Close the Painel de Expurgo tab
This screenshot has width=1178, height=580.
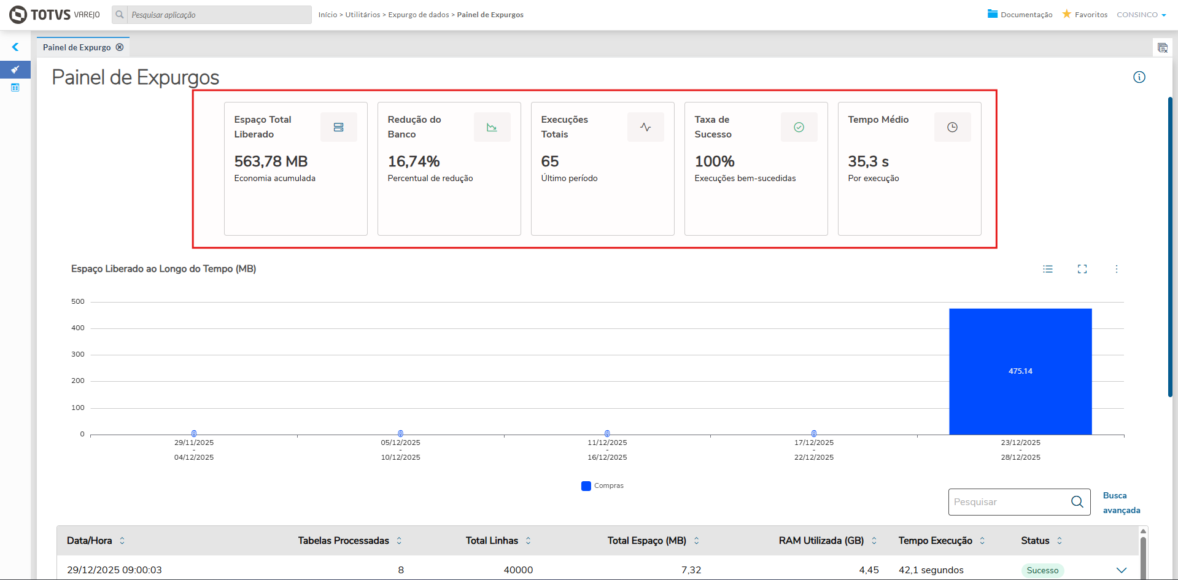click(120, 47)
